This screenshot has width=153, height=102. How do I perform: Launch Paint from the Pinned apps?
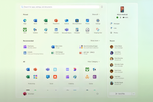(x=46, y=31)
